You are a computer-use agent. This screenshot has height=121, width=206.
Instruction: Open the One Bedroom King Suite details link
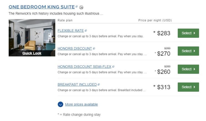42,7
